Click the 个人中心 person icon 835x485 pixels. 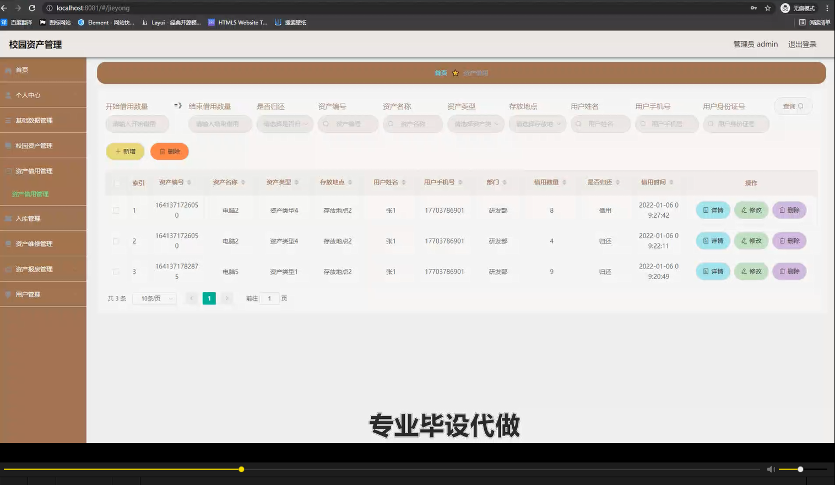pyautogui.click(x=9, y=95)
